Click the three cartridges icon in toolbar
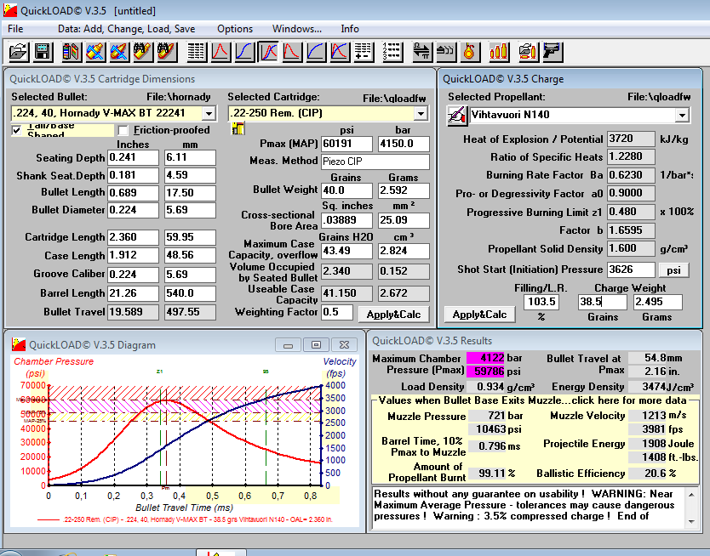 [501, 51]
